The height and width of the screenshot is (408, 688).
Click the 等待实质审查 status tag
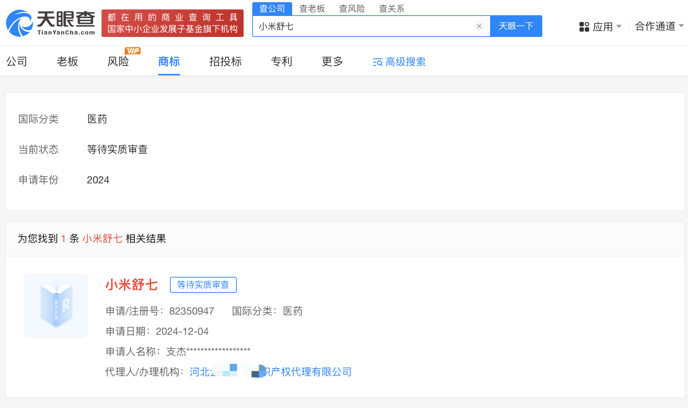tap(203, 285)
